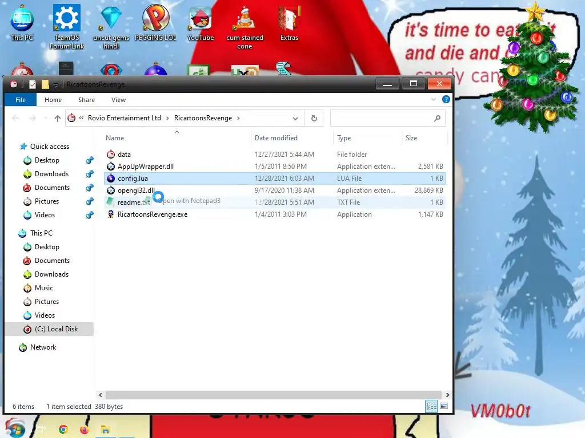This screenshot has height=438, width=585.
Task: Click the horizontal scrollbar in file list
Action: point(274,395)
